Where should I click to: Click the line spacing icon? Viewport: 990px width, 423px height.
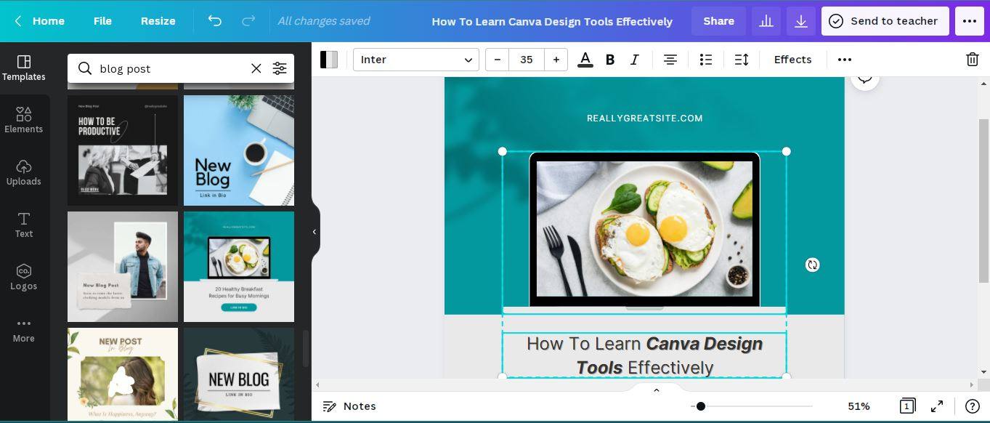[741, 60]
